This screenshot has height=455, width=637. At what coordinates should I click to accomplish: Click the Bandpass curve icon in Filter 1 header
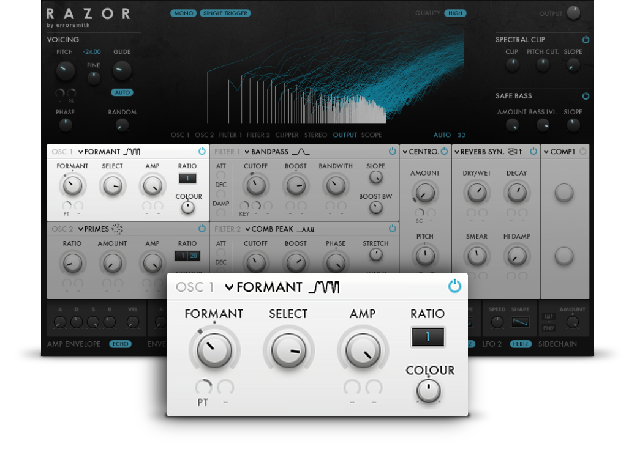301,152
